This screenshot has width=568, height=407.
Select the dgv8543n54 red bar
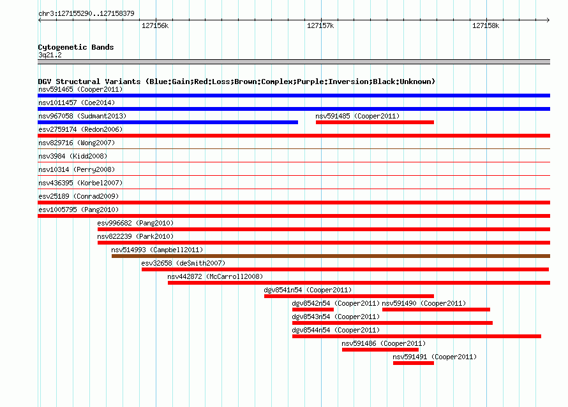pos(392,323)
